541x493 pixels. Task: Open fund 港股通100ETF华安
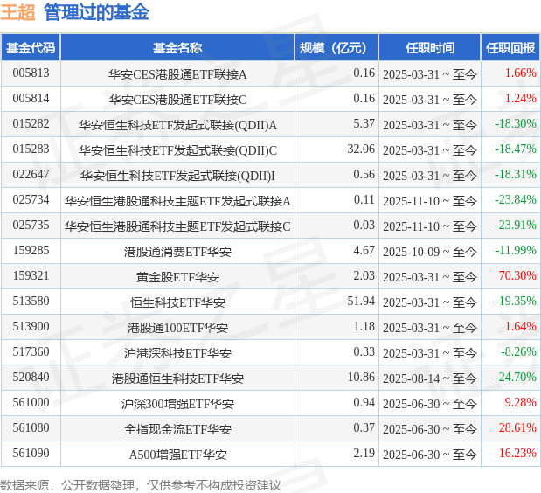[x=177, y=327]
